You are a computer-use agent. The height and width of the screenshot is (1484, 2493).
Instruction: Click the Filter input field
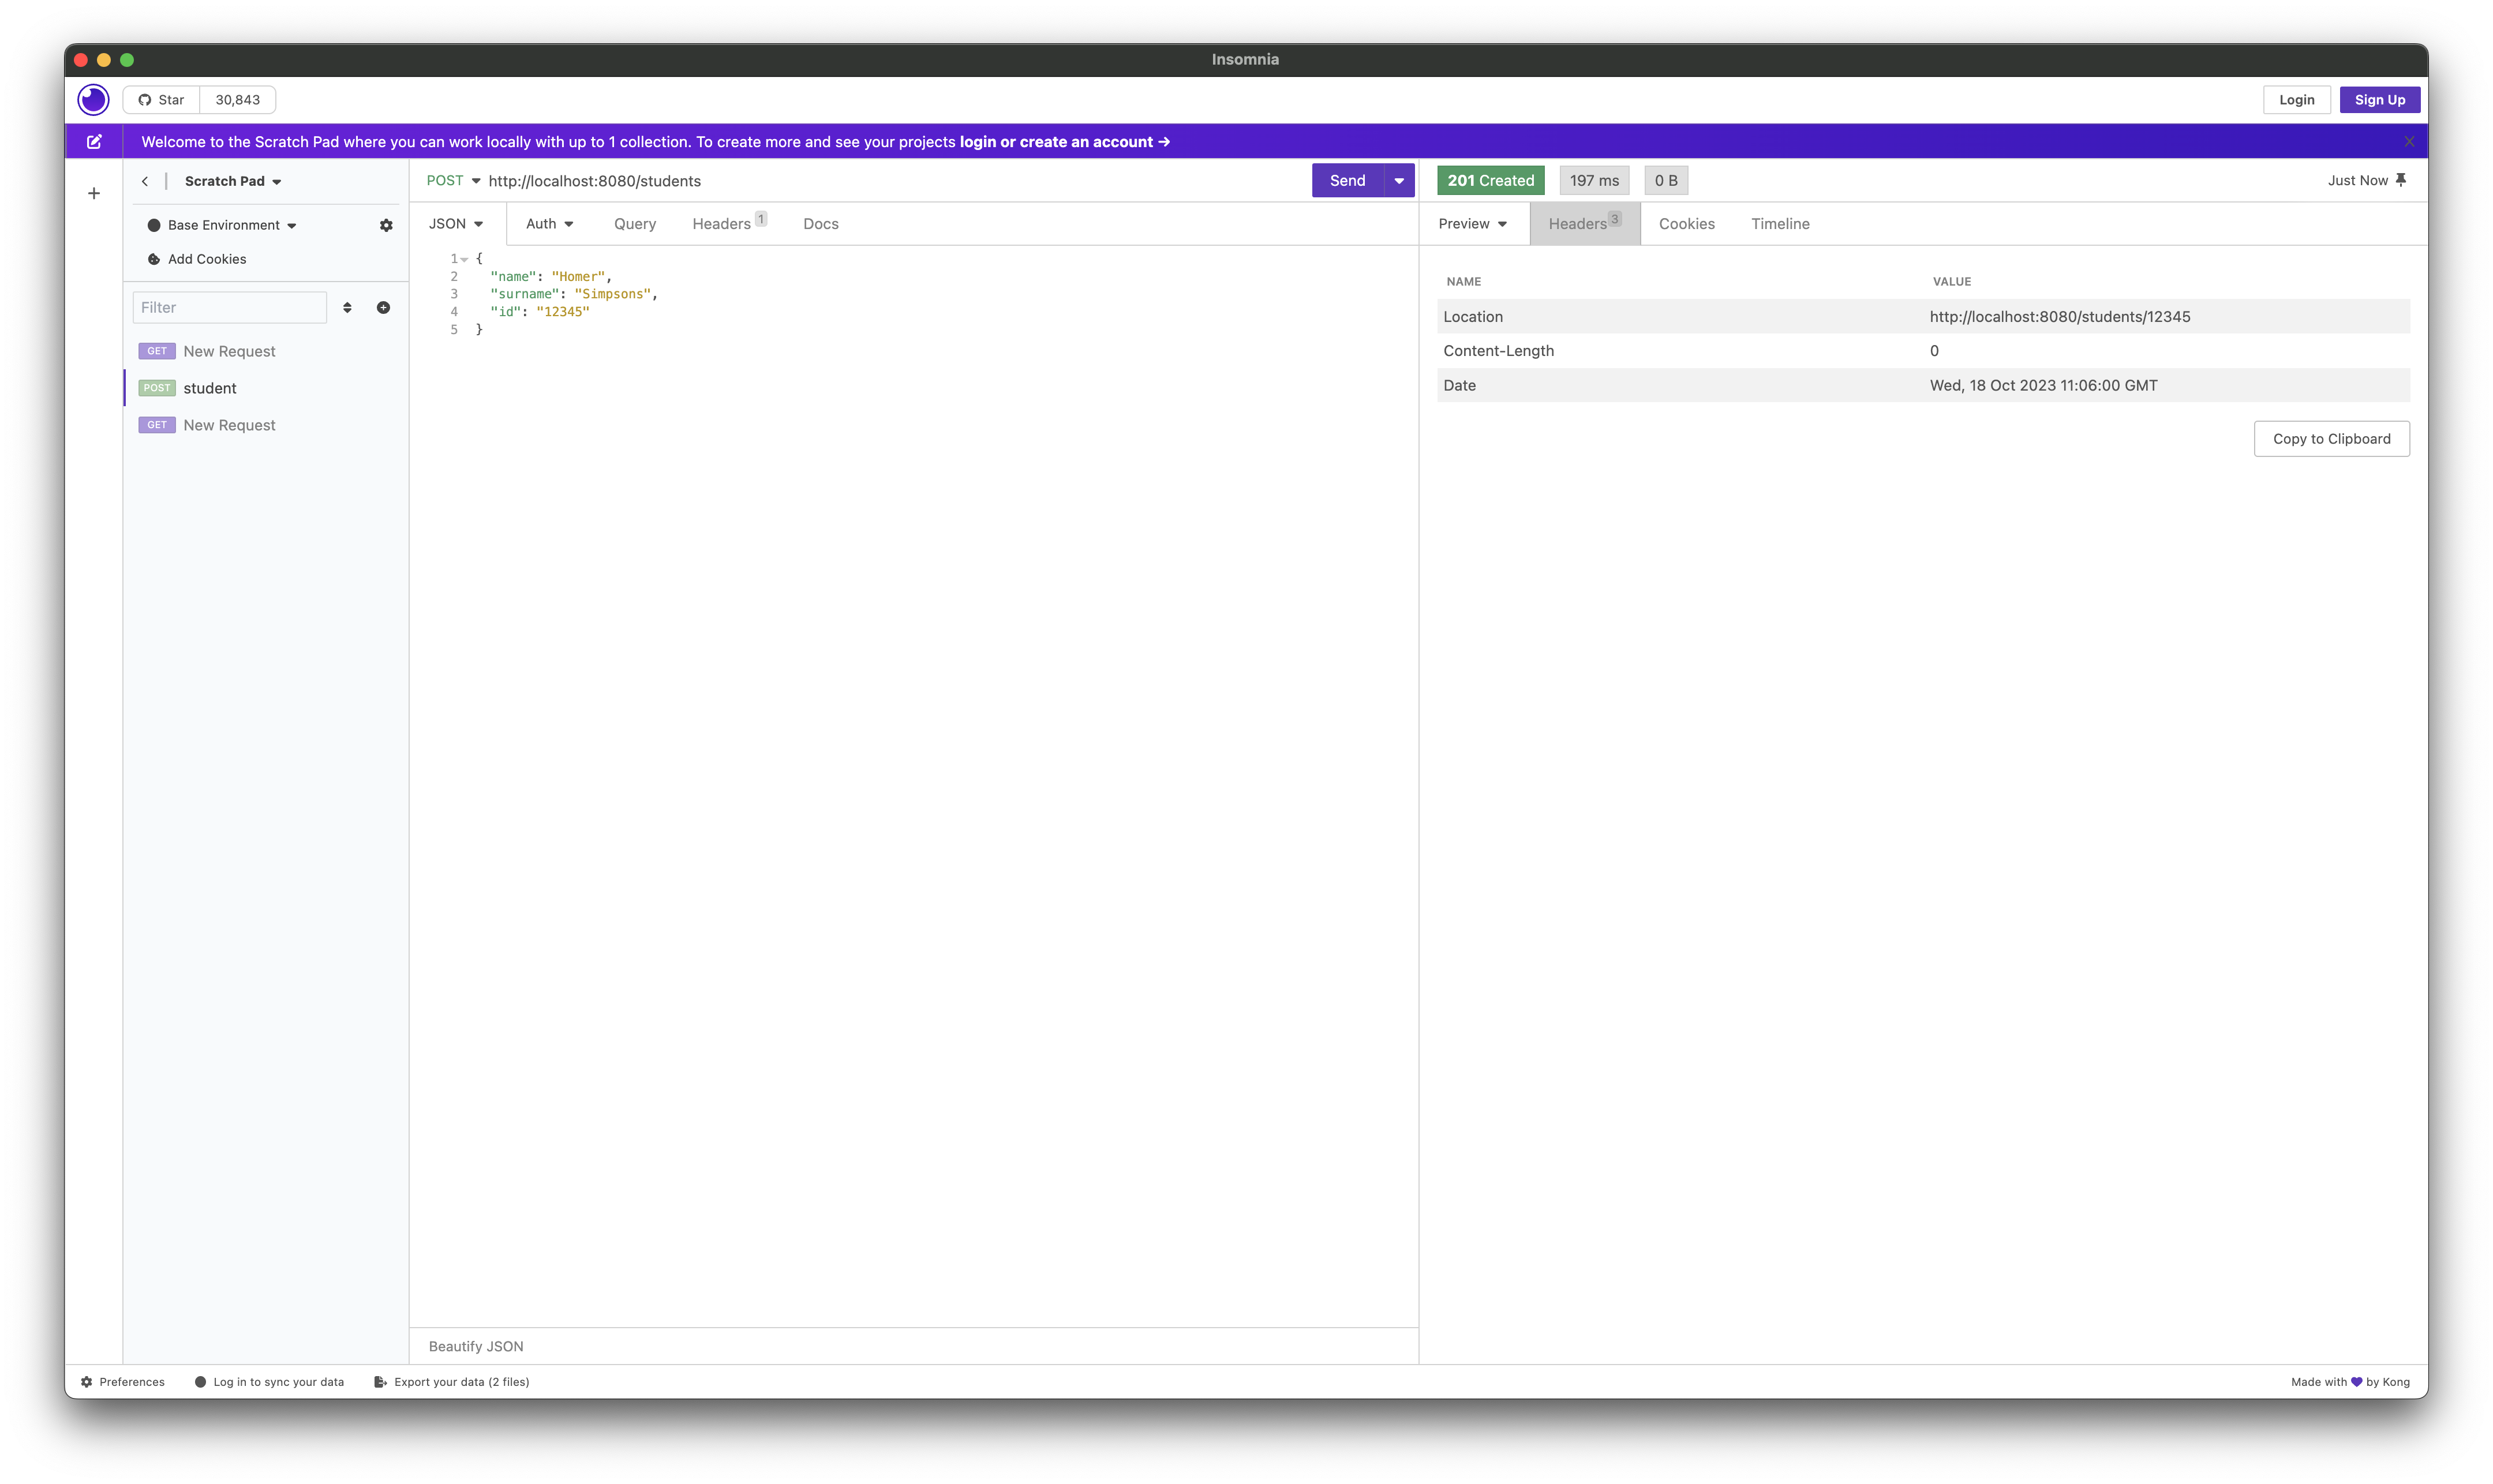pyautogui.click(x=229, y=307)
